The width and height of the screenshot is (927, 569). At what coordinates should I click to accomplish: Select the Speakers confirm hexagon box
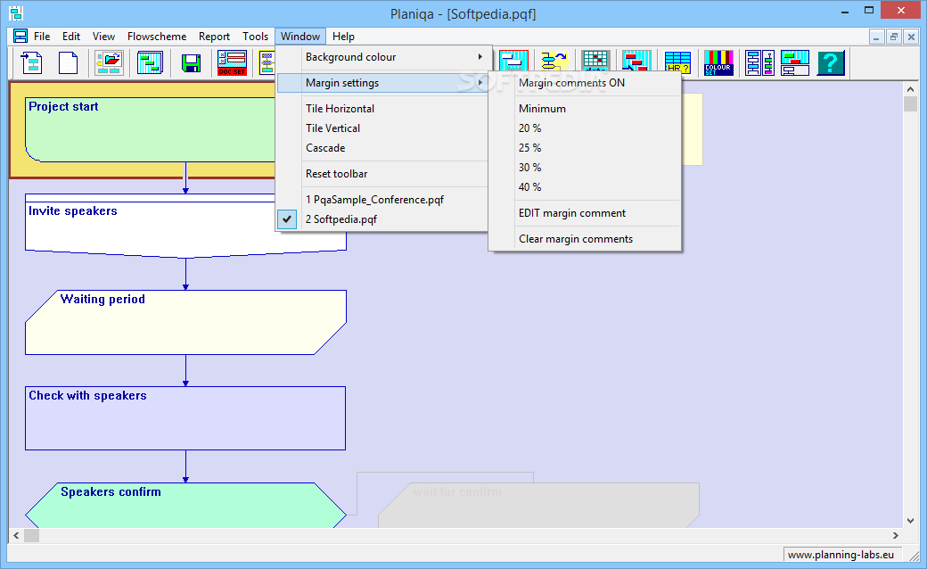click(x=185, y=505)
